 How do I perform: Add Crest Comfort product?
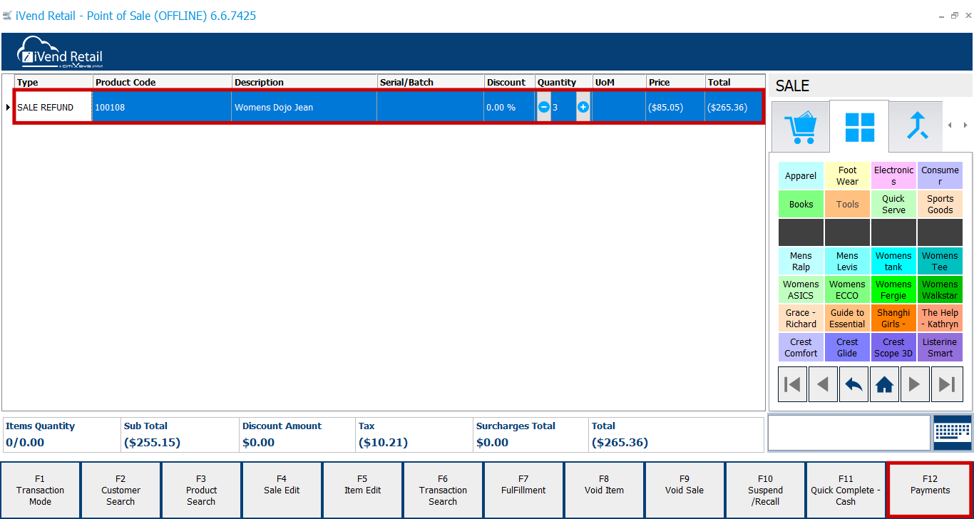[x=801, y=347]
